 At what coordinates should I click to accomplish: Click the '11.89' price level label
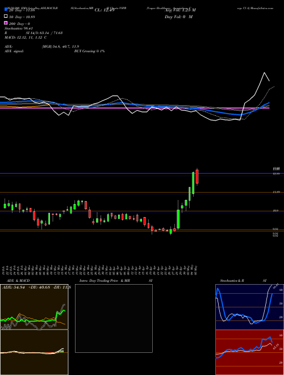(277, 192)
